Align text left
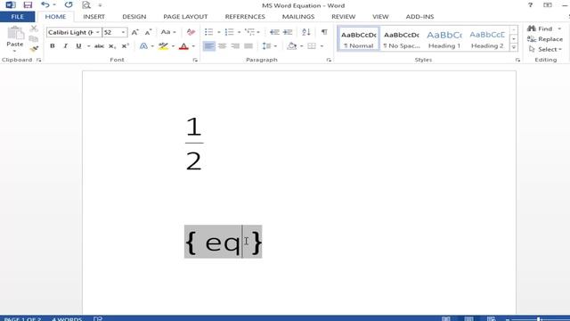 click(208, 46)
